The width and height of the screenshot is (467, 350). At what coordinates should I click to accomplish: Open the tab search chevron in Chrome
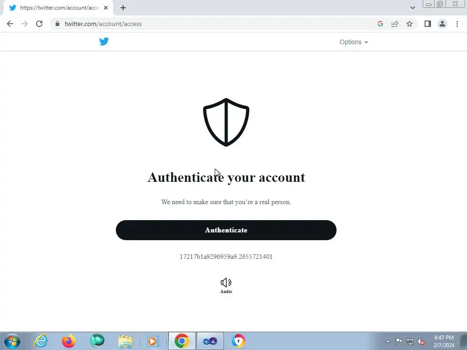tap(412, 8)
